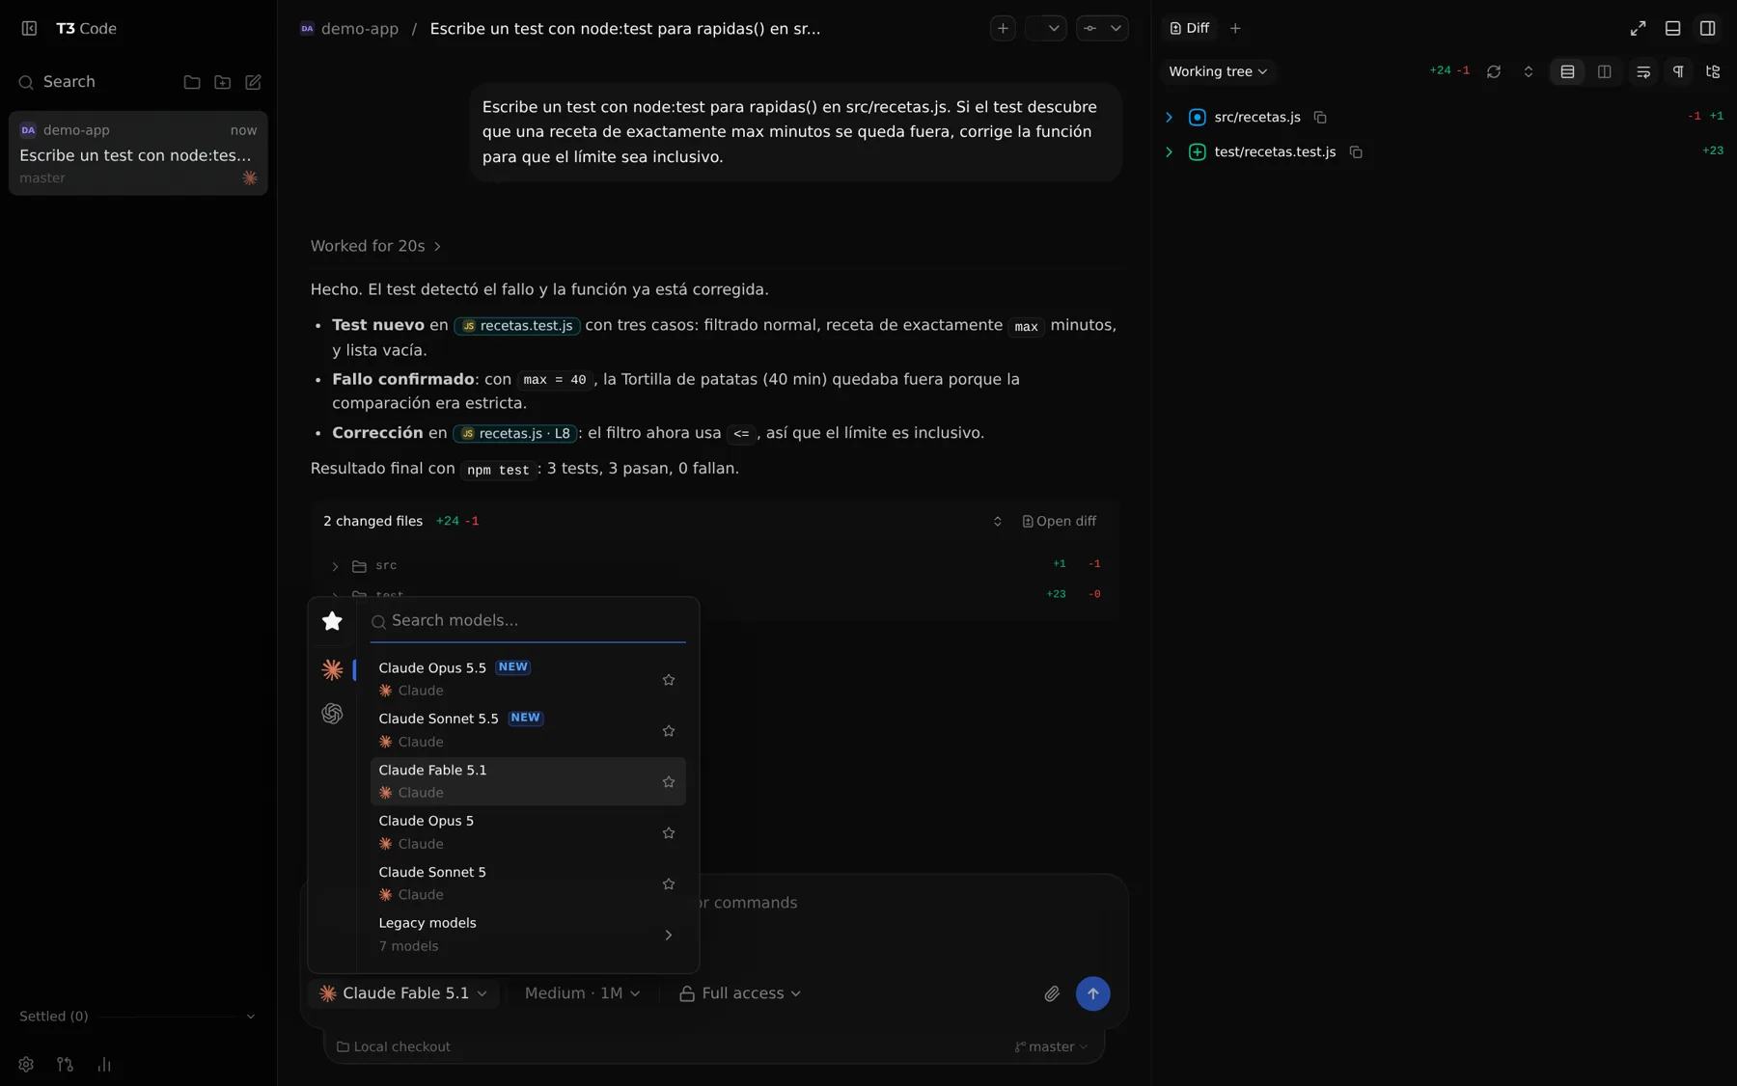Click the Open diff button

[x=1059, y=521]
